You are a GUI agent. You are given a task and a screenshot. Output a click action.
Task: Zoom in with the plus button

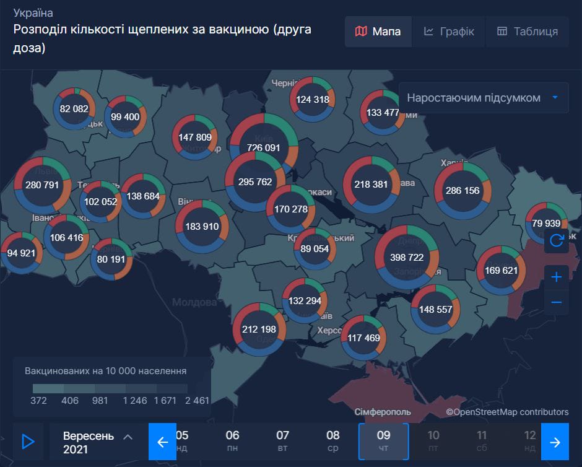(x=556, y=277)
